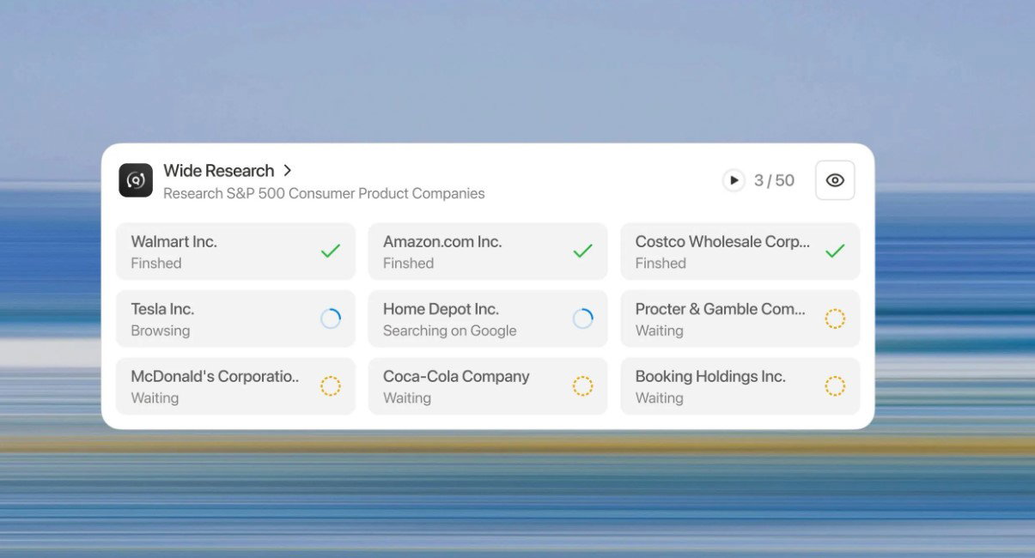This screenshot has width=1035, height=558.
Task: Click Procter & Gamble waiting dotted circle
Action: (835, 318)
